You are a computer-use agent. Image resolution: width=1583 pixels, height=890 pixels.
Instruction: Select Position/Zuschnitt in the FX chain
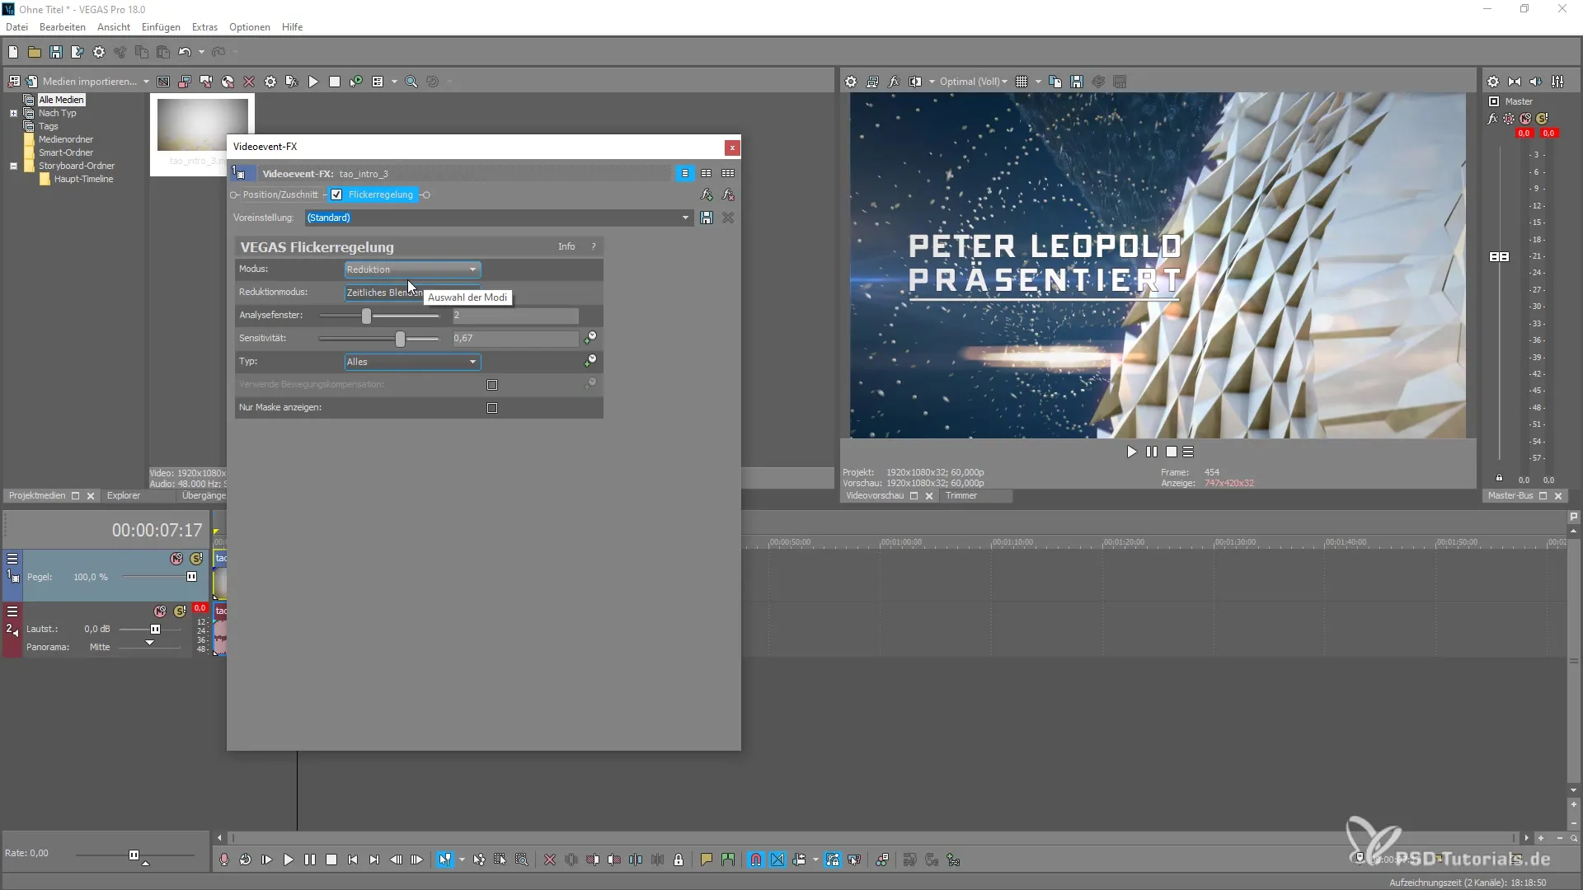click(280, 194)
